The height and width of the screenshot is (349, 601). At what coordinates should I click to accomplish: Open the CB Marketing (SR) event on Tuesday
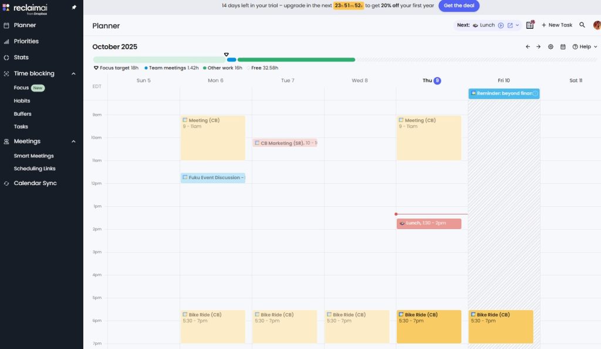point(285,143)
